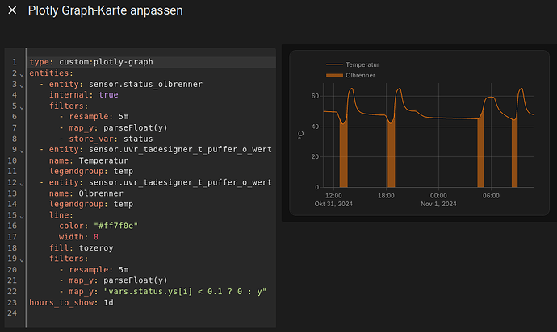
Task: Collapse the Ölbrenner entity block on line 12
Action: [22, 182]
